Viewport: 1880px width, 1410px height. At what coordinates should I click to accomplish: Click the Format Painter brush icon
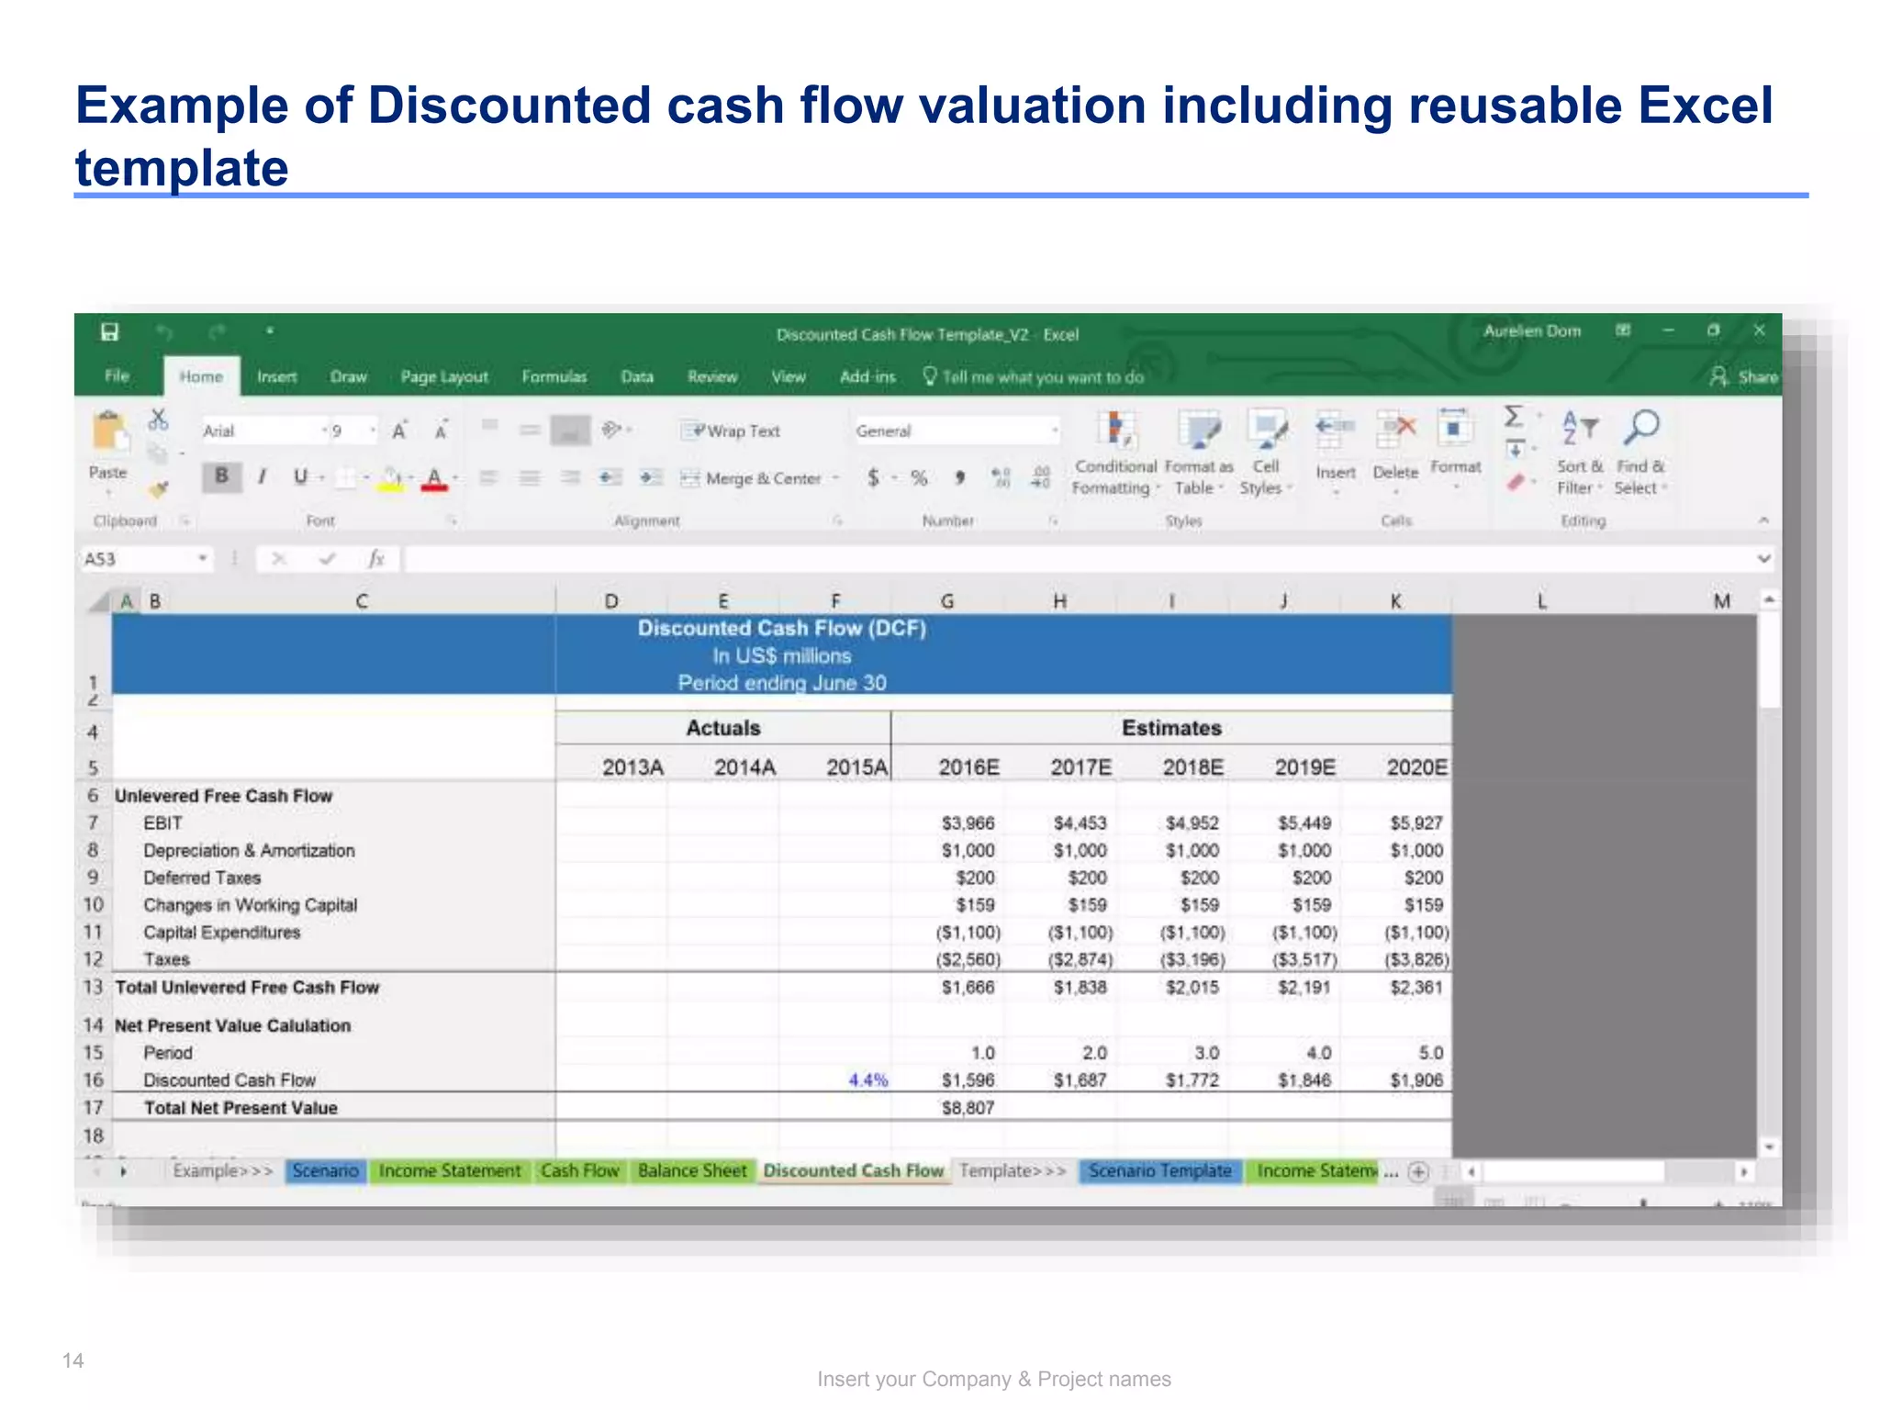[x=159, y=489]
